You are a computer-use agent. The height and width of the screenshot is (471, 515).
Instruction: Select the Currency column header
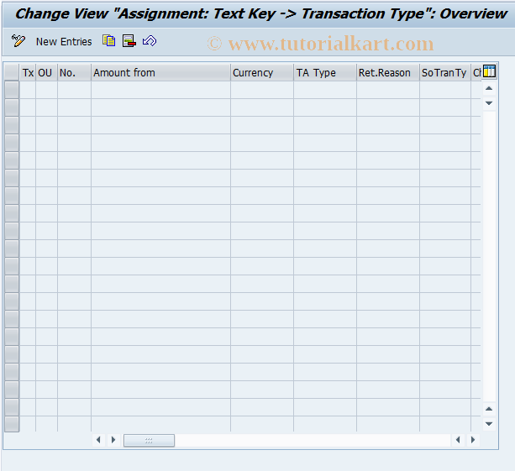(x=262, y=72)
